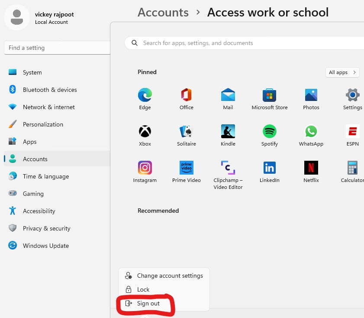This screenshot has width=364, height=318.
Task: Open the Prime Video app
Action: pos(187,168)
